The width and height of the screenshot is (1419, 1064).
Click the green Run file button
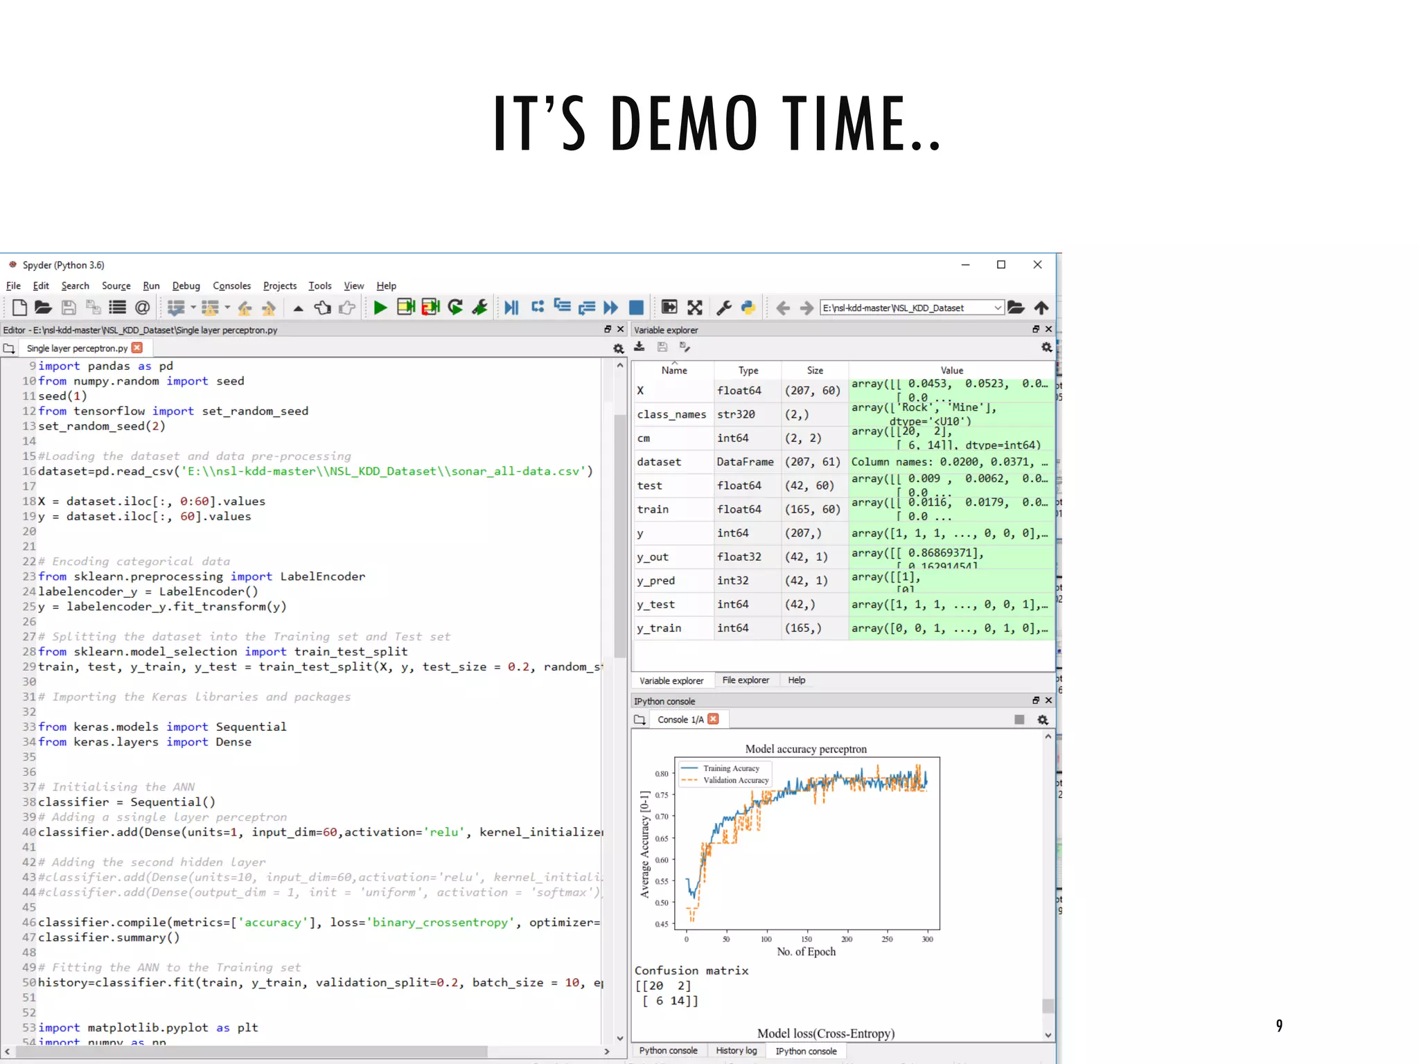coord(380,308)
